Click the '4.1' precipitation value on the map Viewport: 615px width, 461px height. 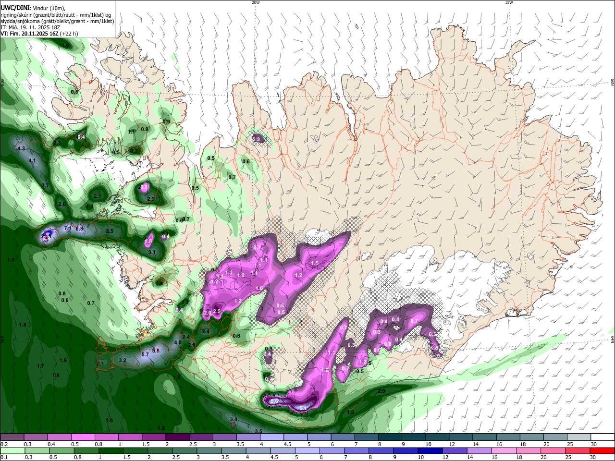point(32,160)
